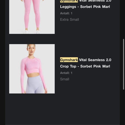Click the scrollbar track below the thumb
Image resolution: width=125 pixels, height=125 pixels.
(123, 107)
